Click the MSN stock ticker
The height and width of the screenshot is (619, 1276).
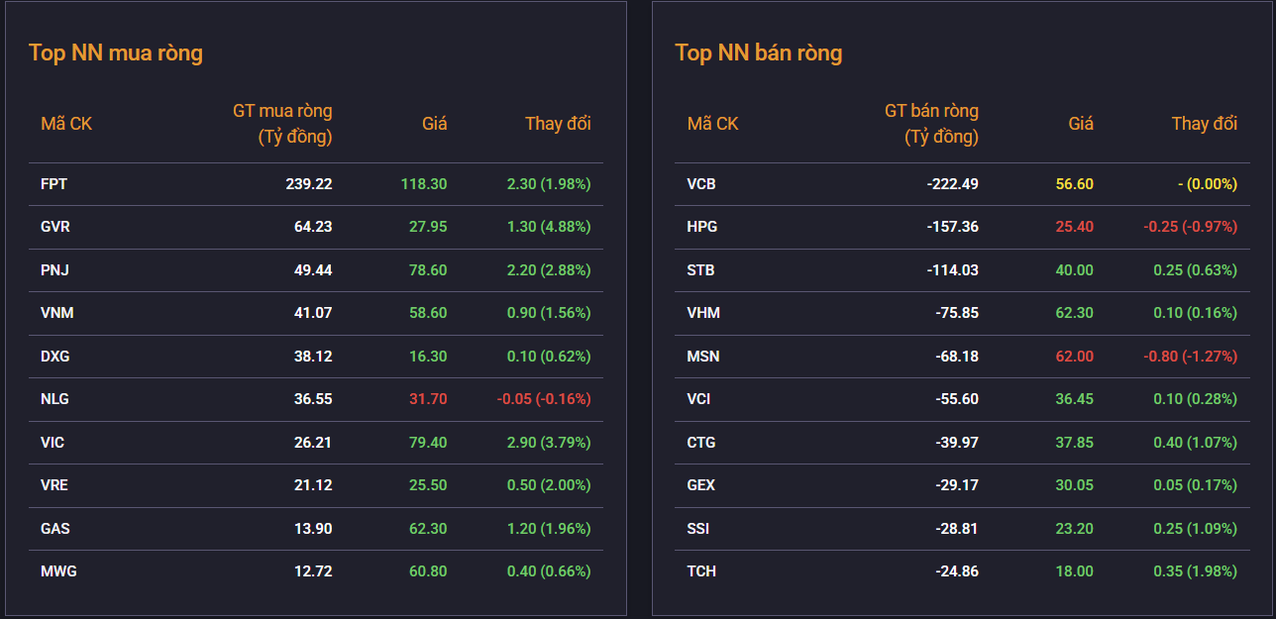click(703, 357)
